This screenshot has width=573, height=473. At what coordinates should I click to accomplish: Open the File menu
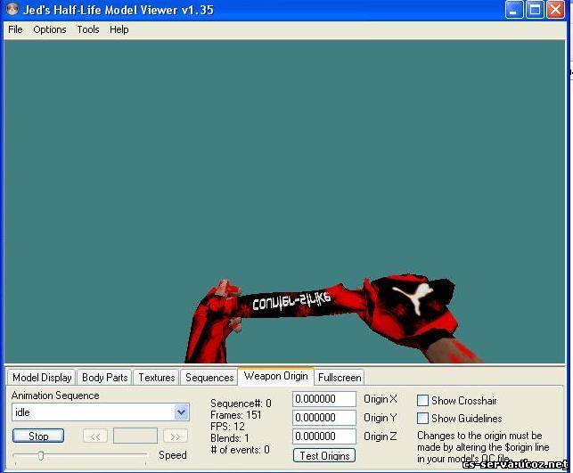(15, 29)
